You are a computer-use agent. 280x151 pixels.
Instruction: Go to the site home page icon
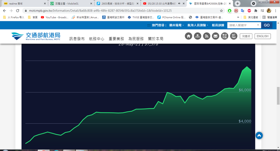(x=188, y=36)
